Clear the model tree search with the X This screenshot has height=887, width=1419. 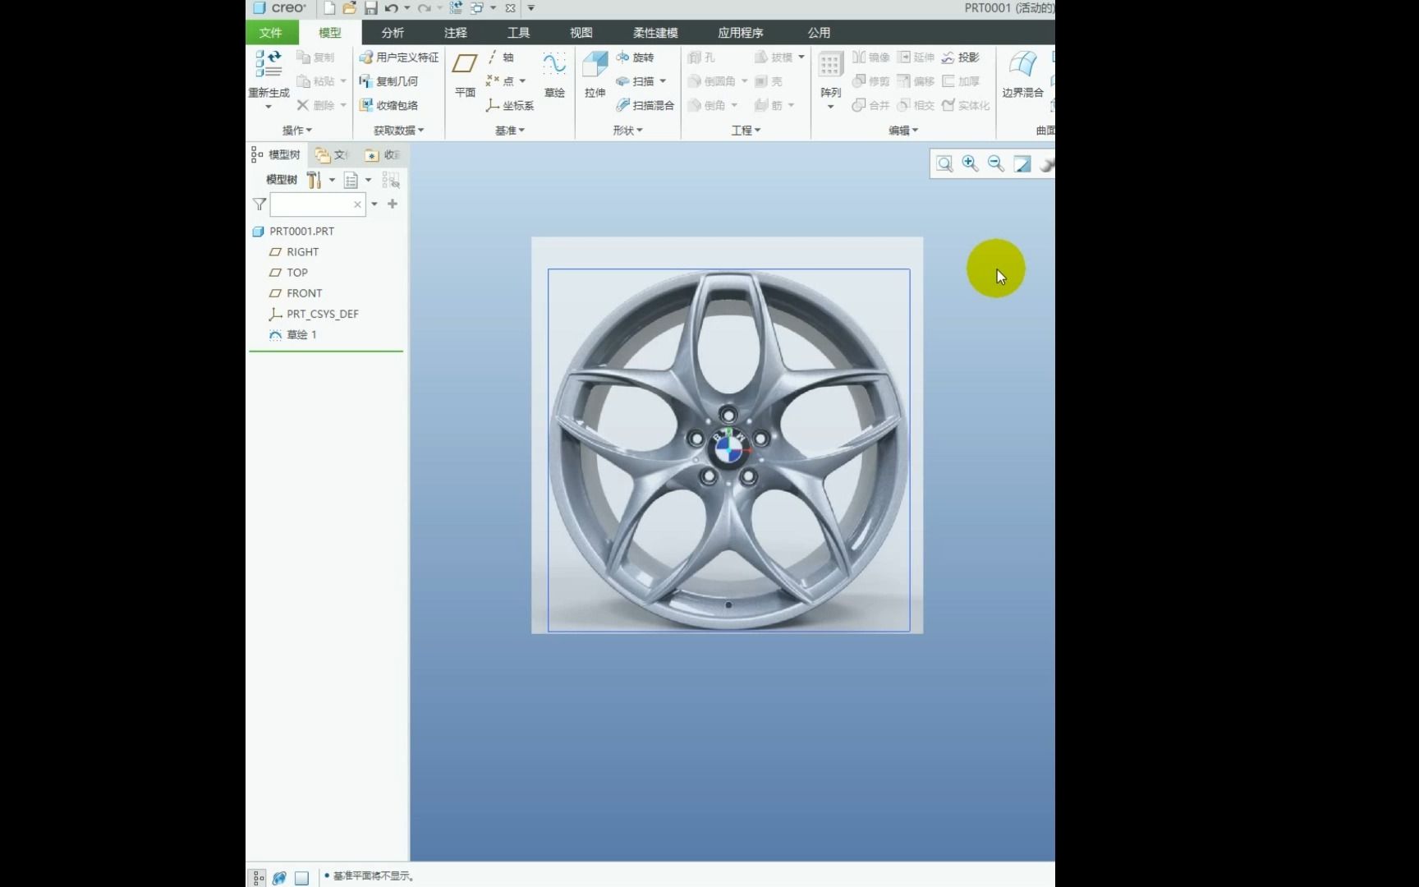[357, 205]
